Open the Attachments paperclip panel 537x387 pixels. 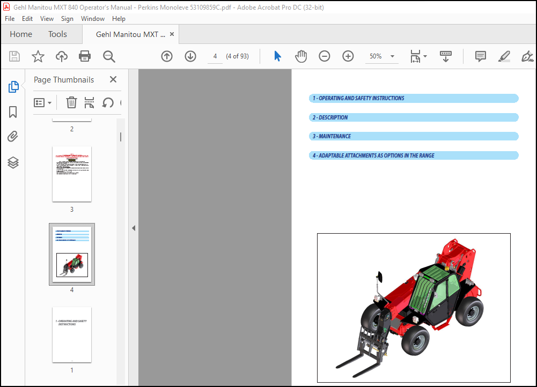13,137
